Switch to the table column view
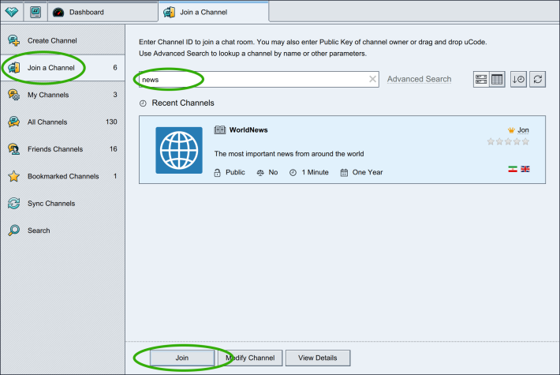 click(497, 79)
